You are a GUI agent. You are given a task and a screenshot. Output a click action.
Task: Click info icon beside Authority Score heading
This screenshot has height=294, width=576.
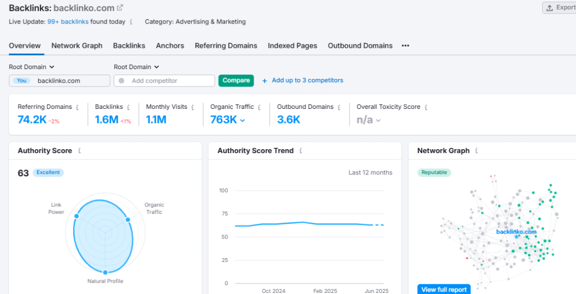79,151
